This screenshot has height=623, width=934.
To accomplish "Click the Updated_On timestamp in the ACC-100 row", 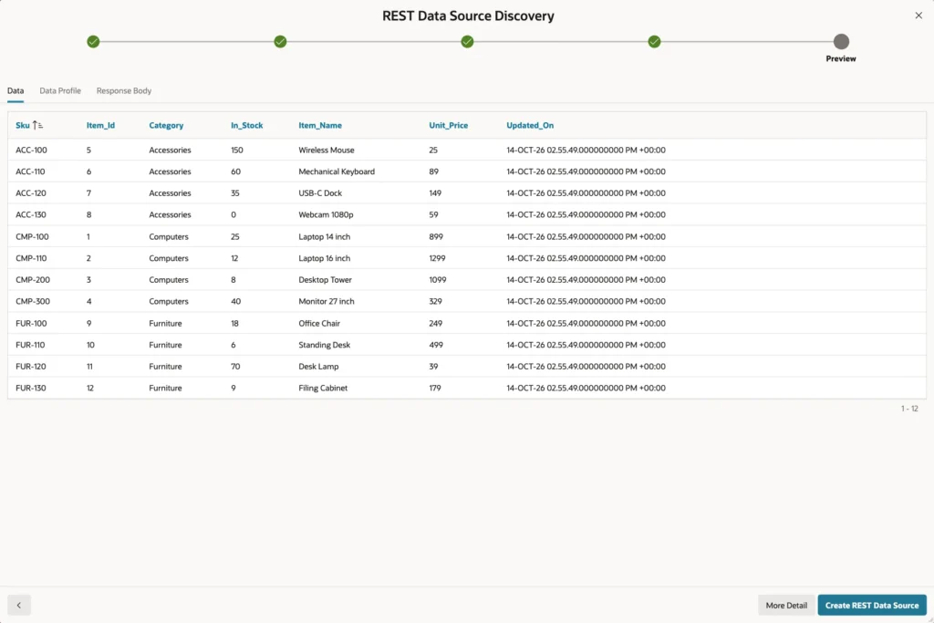I will [x=586, y=151].
